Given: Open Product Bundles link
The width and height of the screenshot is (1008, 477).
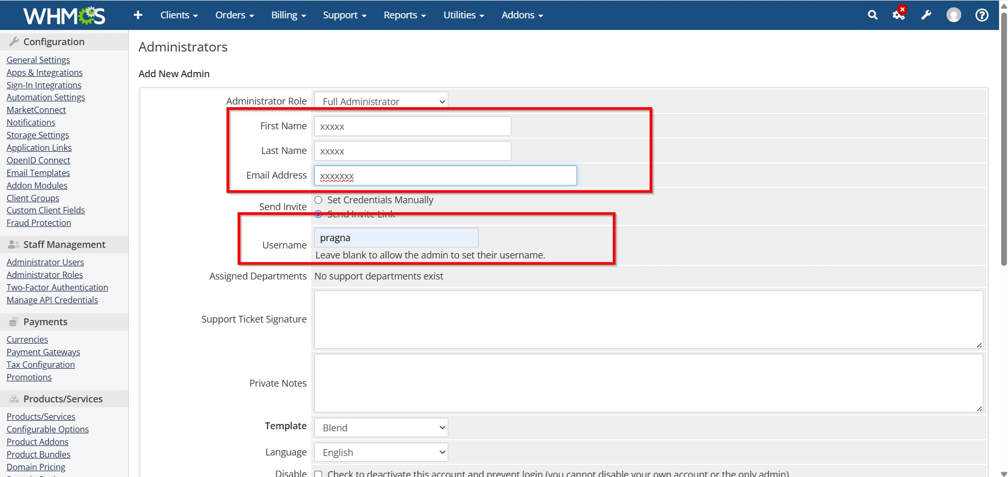Looking at the screenshot, I should (38, 454).
